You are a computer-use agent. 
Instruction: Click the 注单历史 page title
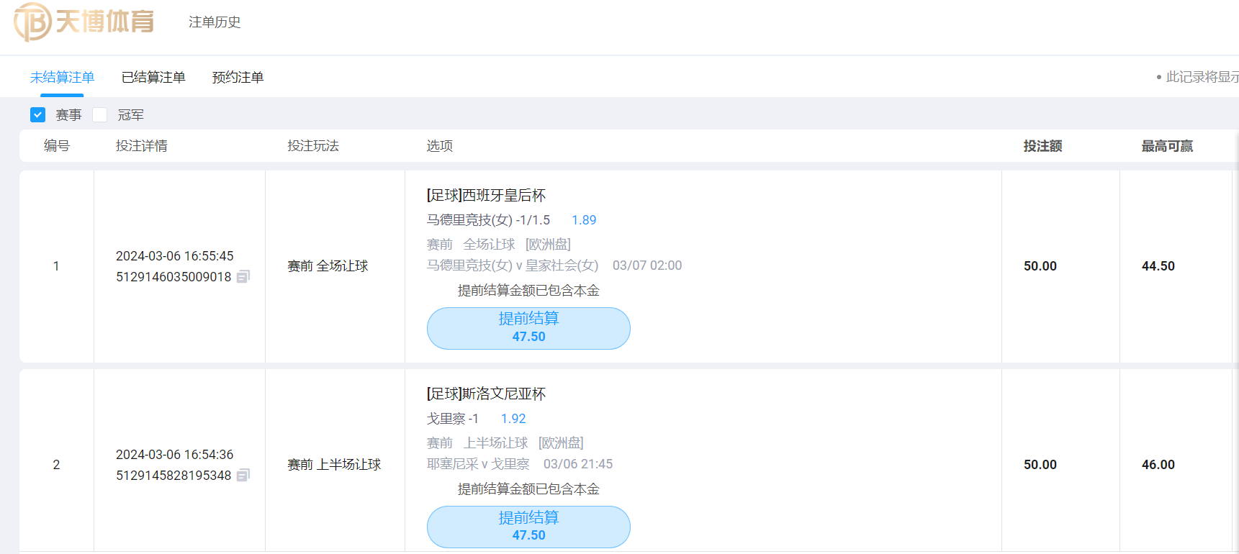(x=215, y=22)
